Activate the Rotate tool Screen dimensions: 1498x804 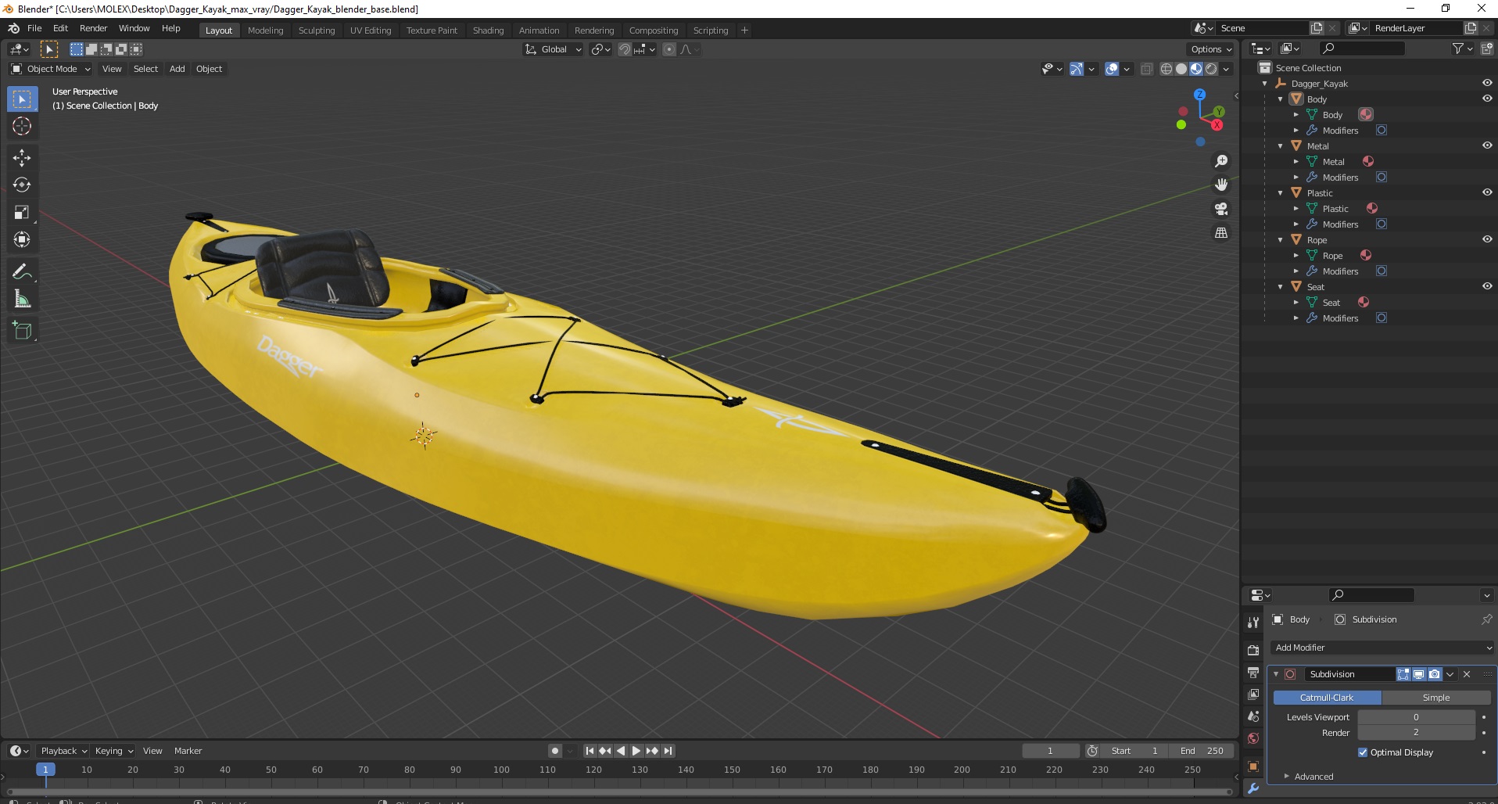(x=22, y=185)
